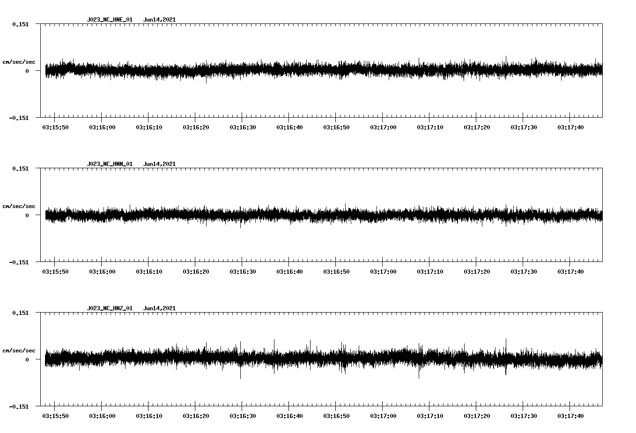Select 03:16:30 time label under HNZ plot
The width and height of the screenshot is (636, 433).
click(243, 416)
